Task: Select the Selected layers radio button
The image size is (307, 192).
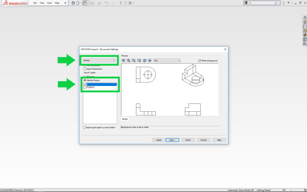Action: (85, 80)
